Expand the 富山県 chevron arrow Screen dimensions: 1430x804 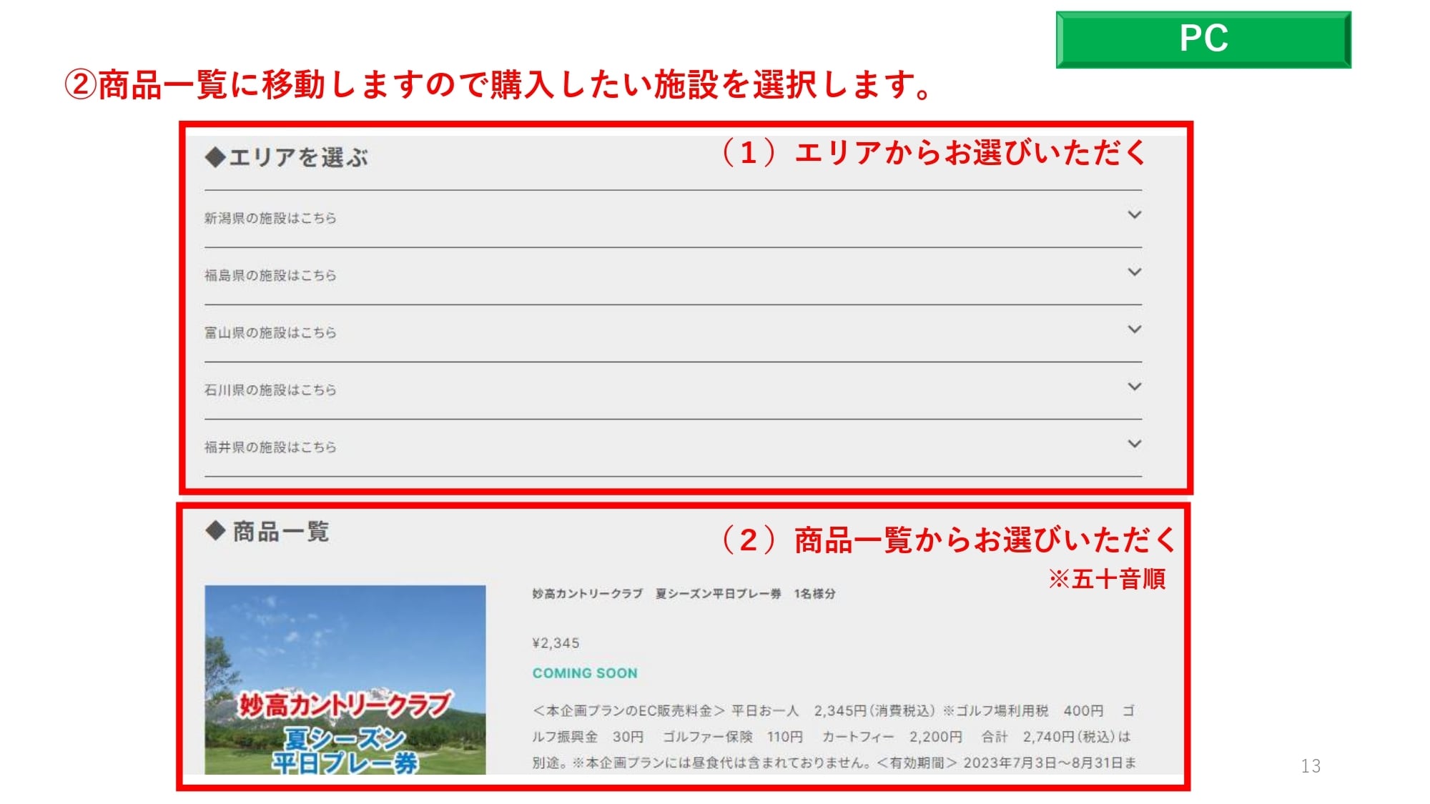point(1134,329)
